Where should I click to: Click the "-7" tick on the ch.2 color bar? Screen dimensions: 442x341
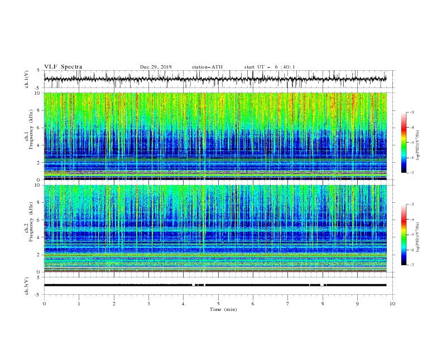click(x=411, y=265)
